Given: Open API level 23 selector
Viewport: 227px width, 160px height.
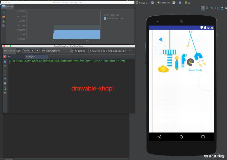Looking at the screenshot, I should pyautogui.click(x=188, y=3).
